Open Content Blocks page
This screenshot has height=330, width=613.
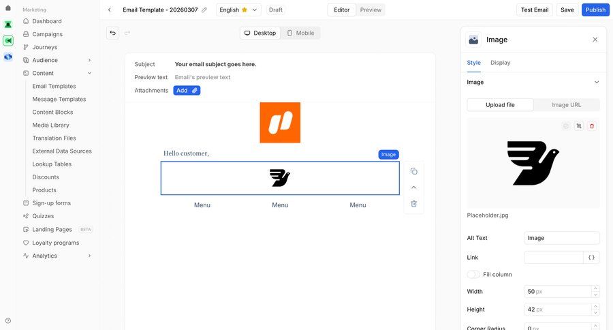point(52,112)
